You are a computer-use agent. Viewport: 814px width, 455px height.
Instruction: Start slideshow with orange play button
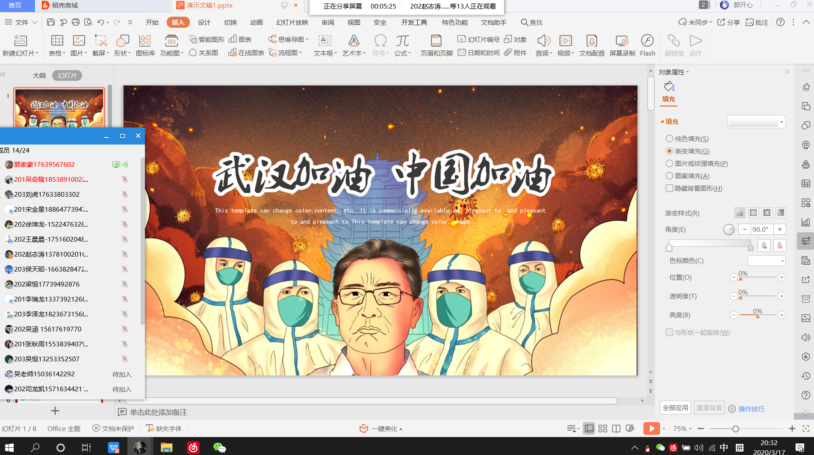[x=651, y=428]
